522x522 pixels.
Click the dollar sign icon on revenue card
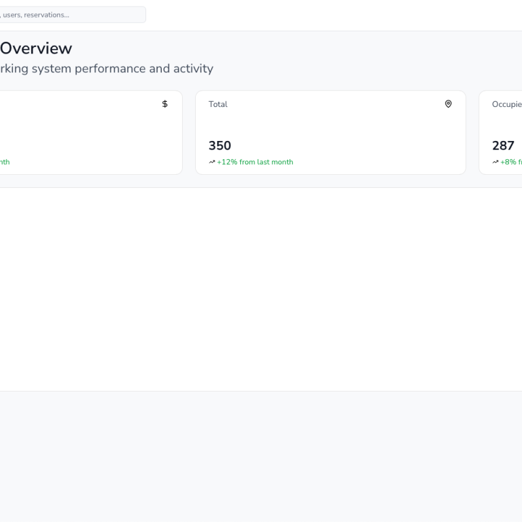[x=164, y=104]
